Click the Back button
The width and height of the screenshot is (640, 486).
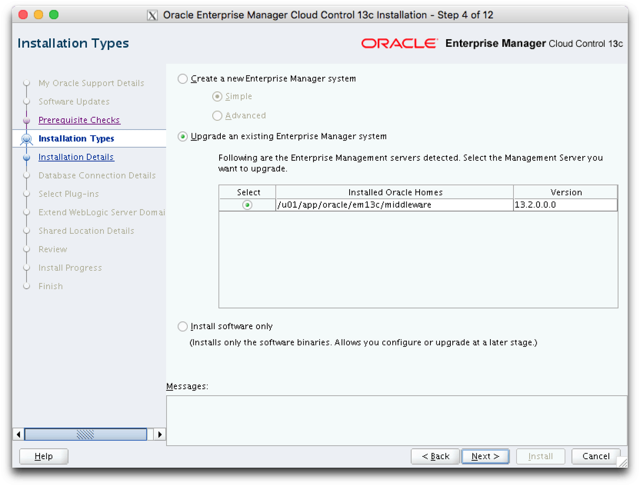435,456
